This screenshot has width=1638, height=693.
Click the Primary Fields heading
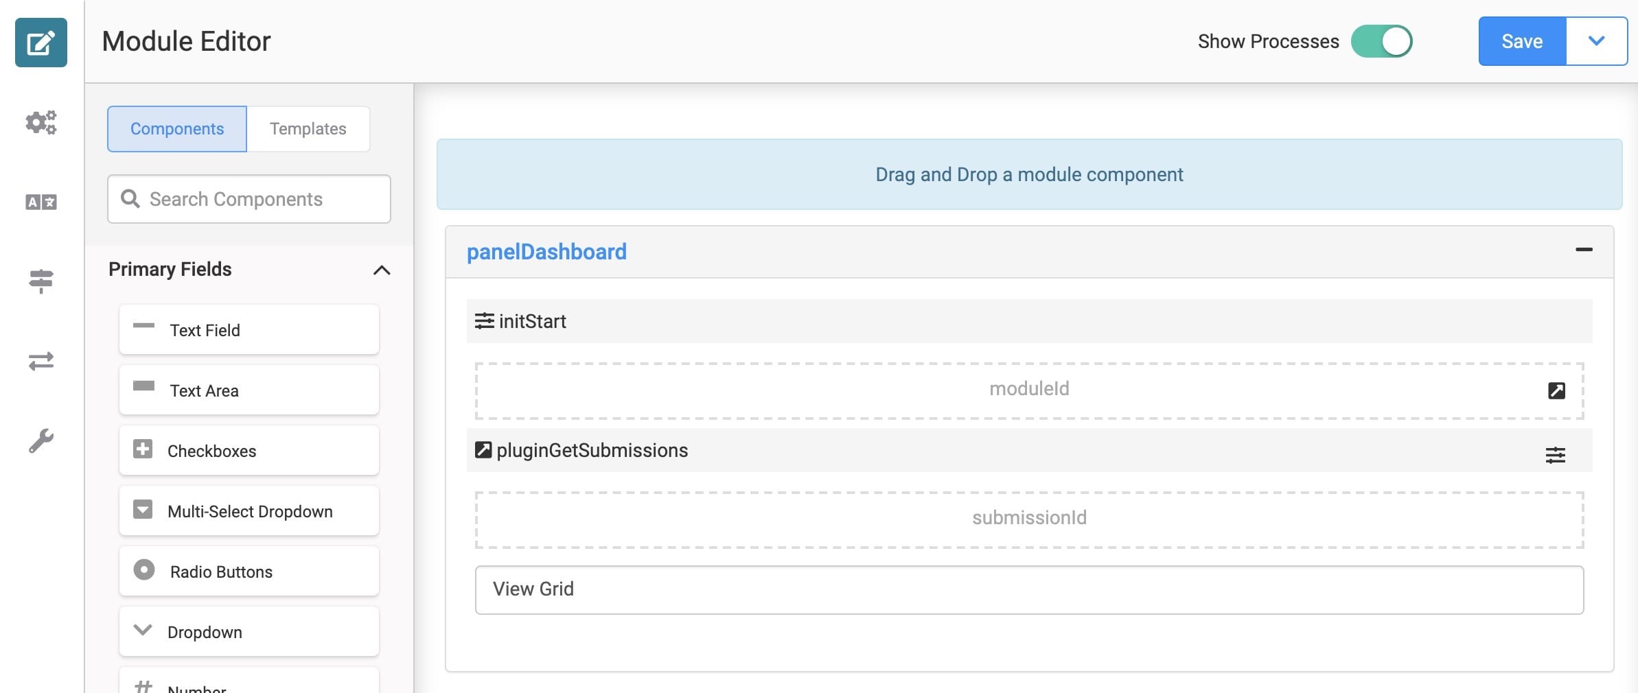(170, 269)
